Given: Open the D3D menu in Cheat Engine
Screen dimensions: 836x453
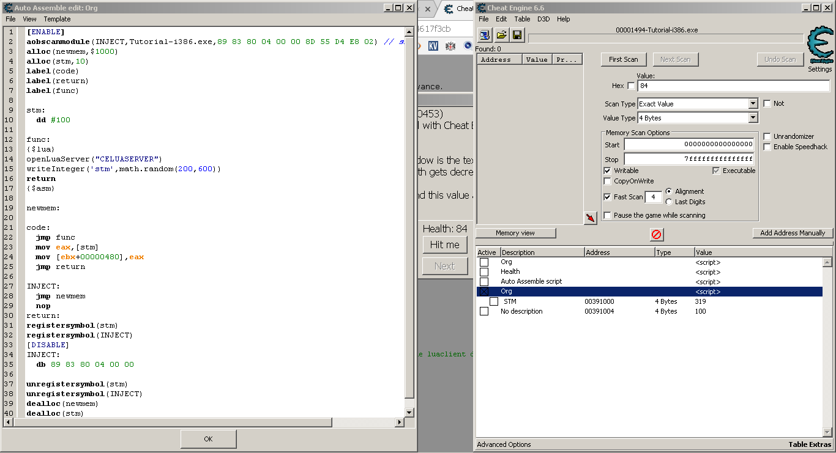Looking at the screenshot, I should pyautogui.click(x=543, y=19).
